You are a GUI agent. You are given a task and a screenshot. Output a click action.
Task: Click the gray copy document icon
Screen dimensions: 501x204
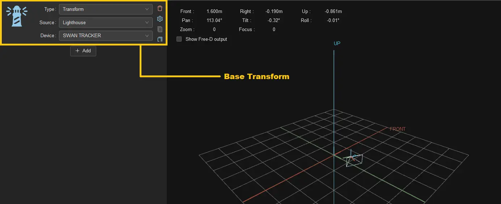pos(160,29)
